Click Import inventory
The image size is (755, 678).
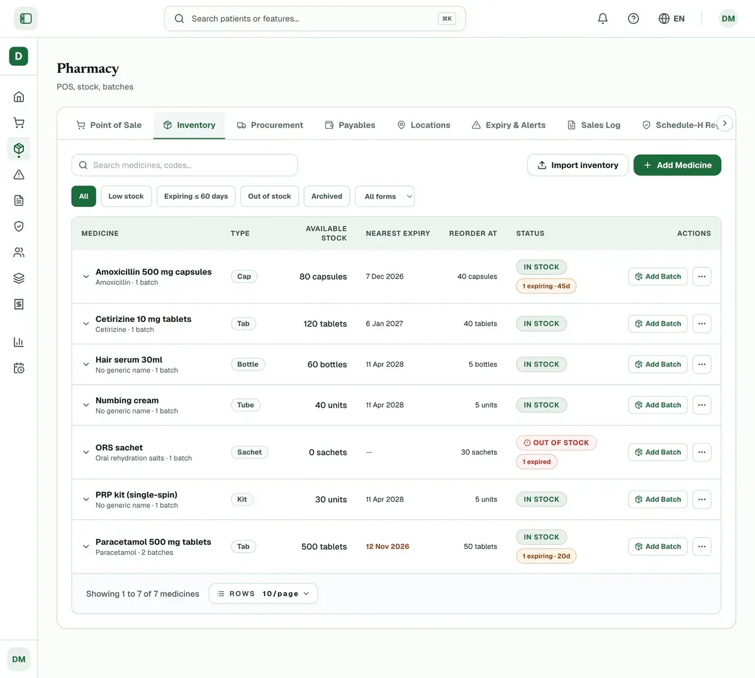pos(578,165)
